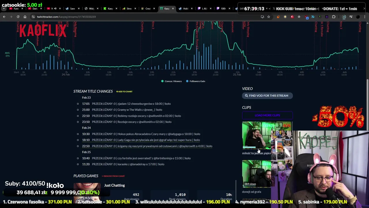Click the Feb 24 date header

(x=86, y=128)
